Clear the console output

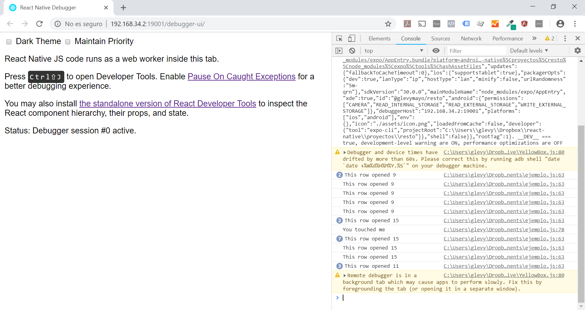(352, 50)
